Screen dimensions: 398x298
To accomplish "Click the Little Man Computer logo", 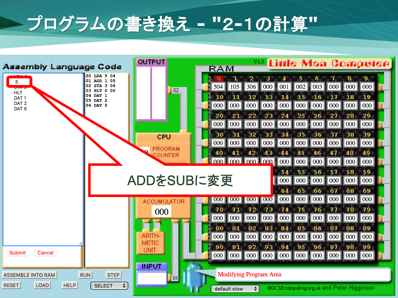I will click(329, 63).
